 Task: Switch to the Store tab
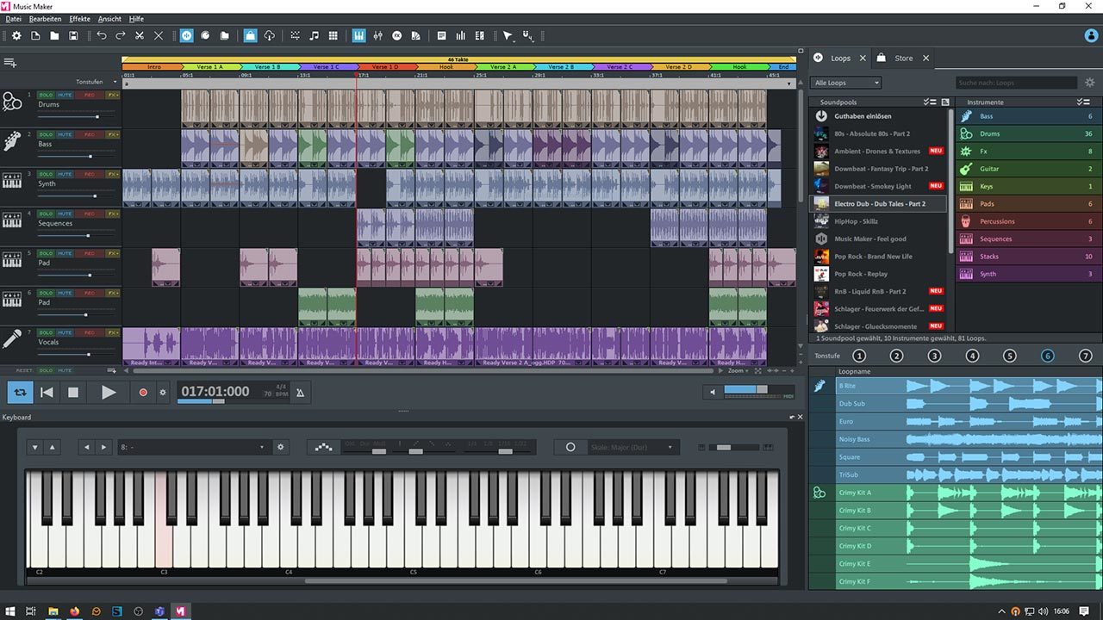tap(903, 59)
